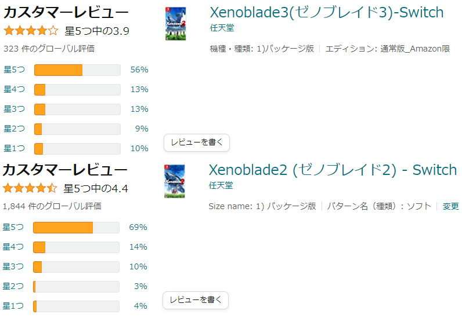
Task: Click the 星1つ 4% rating row
Action: pos(76,306)
